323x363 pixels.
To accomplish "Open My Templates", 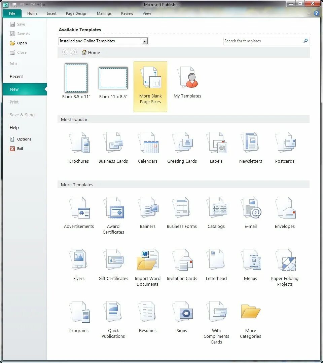I will point(187,83).
